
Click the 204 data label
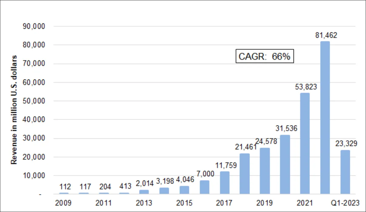(105, 186)
